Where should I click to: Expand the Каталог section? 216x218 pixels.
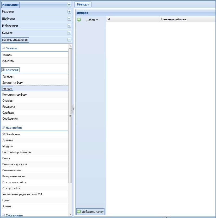[x=69, y=33]
